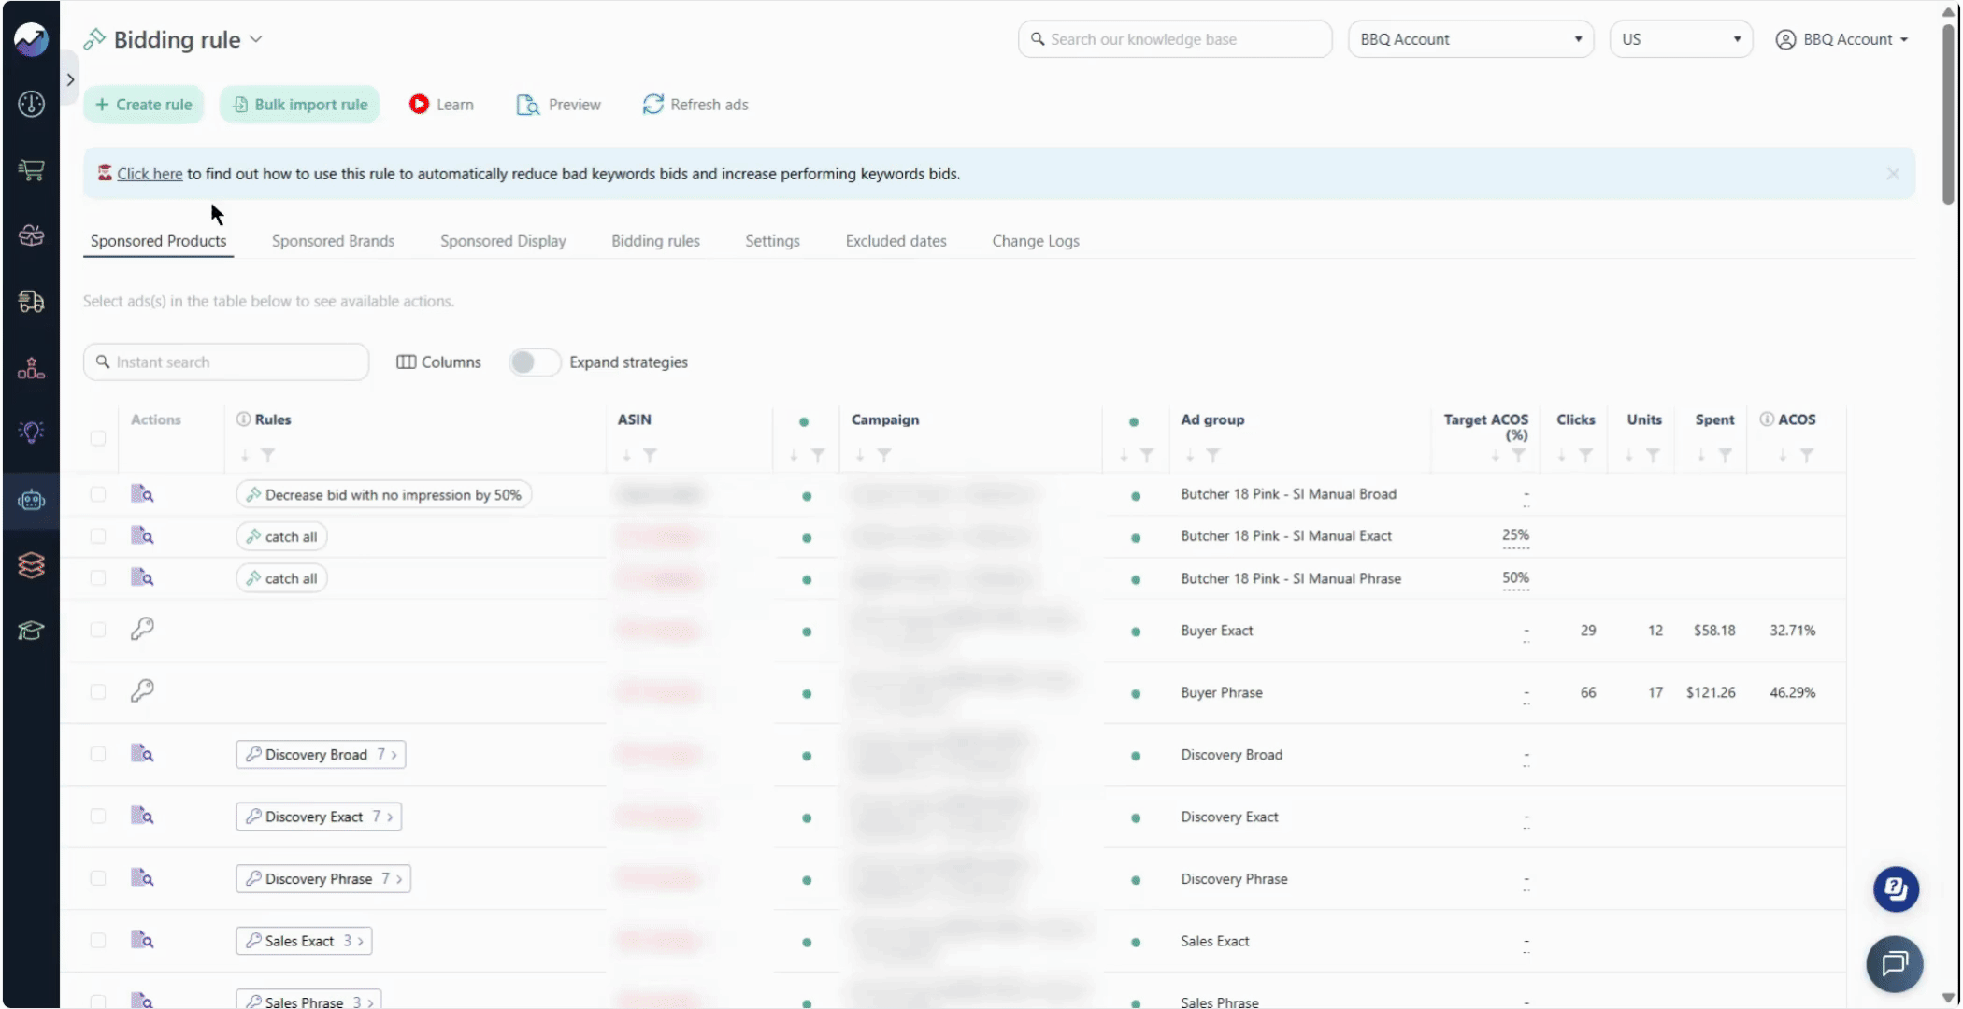Screen dimensions: 1963x1009
Task: Check the Buyer Exact row checkbox
Action: (98, 630)
